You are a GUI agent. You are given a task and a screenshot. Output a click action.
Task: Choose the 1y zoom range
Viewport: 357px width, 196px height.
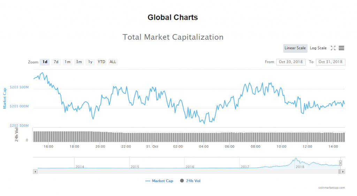click(x=90, y=62)
